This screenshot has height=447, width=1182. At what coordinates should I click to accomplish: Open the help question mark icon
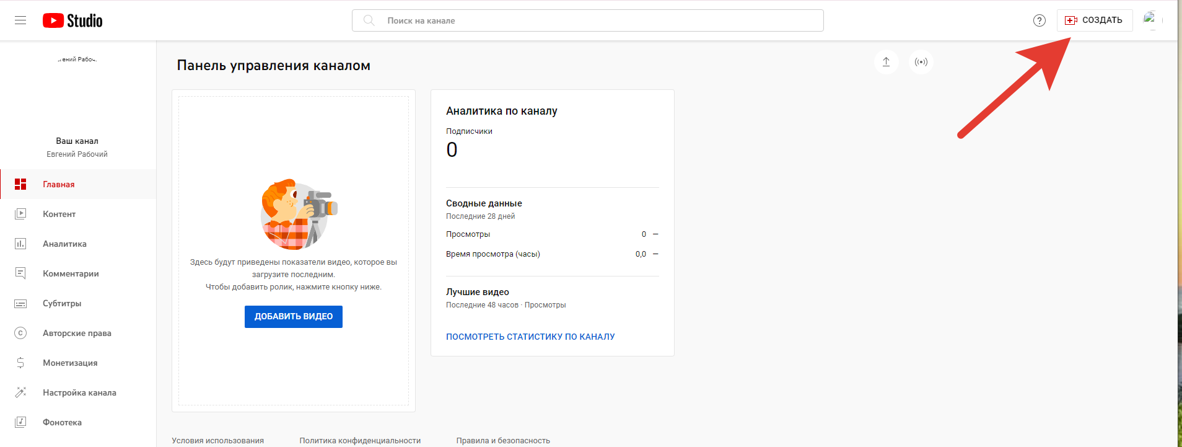click(1039, 20)
